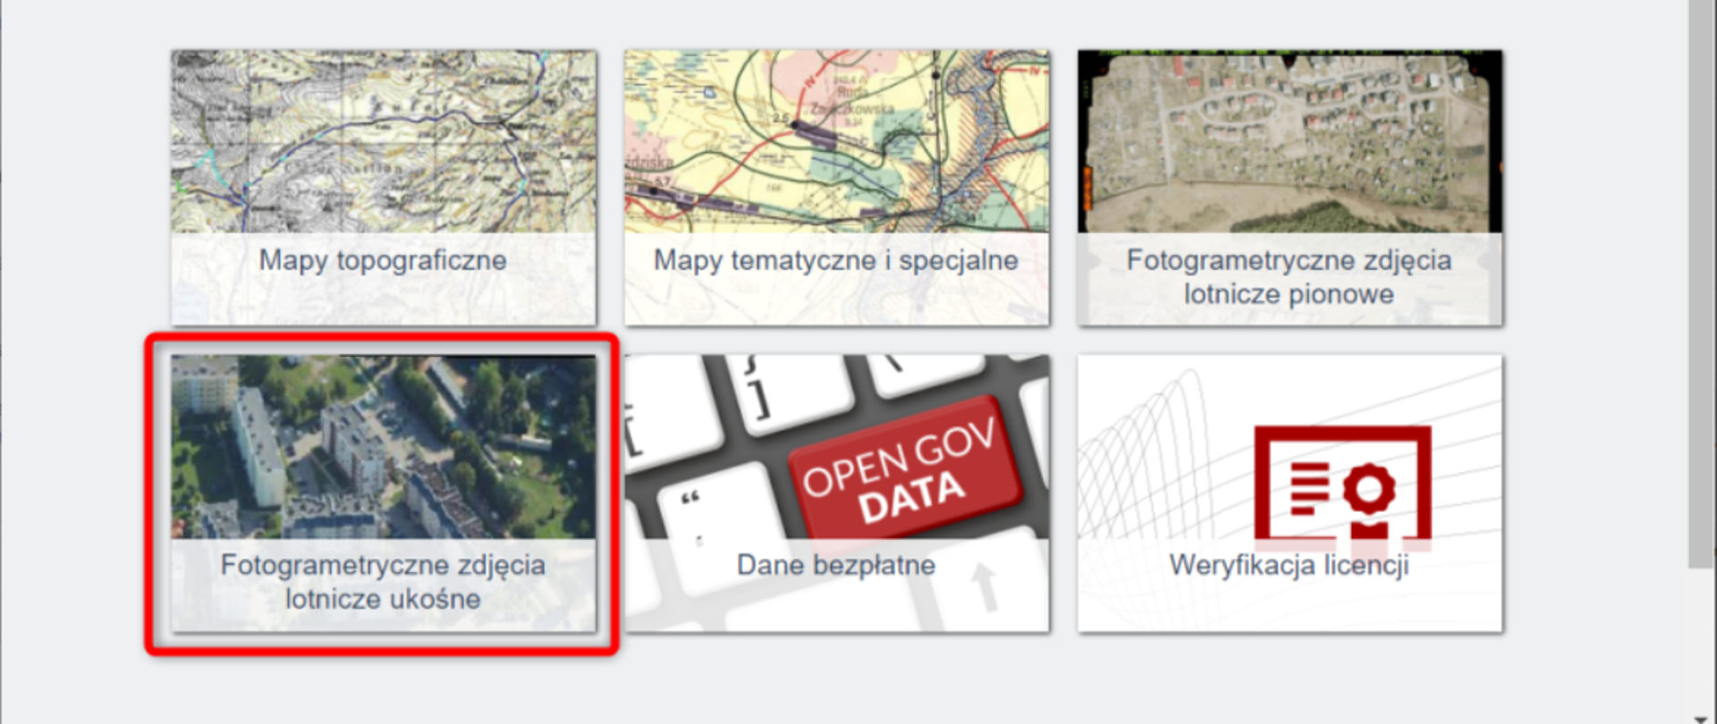Open the Dane bezpłatne tile
This screenshot has height=724, width=1717.
pos(837,493)
